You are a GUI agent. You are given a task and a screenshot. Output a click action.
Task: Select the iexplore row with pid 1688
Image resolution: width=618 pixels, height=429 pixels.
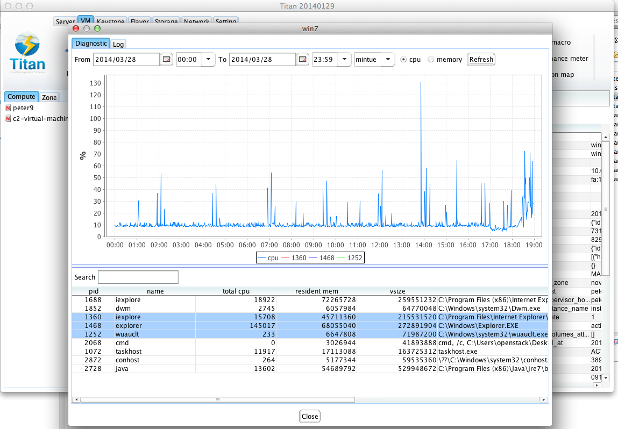[x=310, y=300]
